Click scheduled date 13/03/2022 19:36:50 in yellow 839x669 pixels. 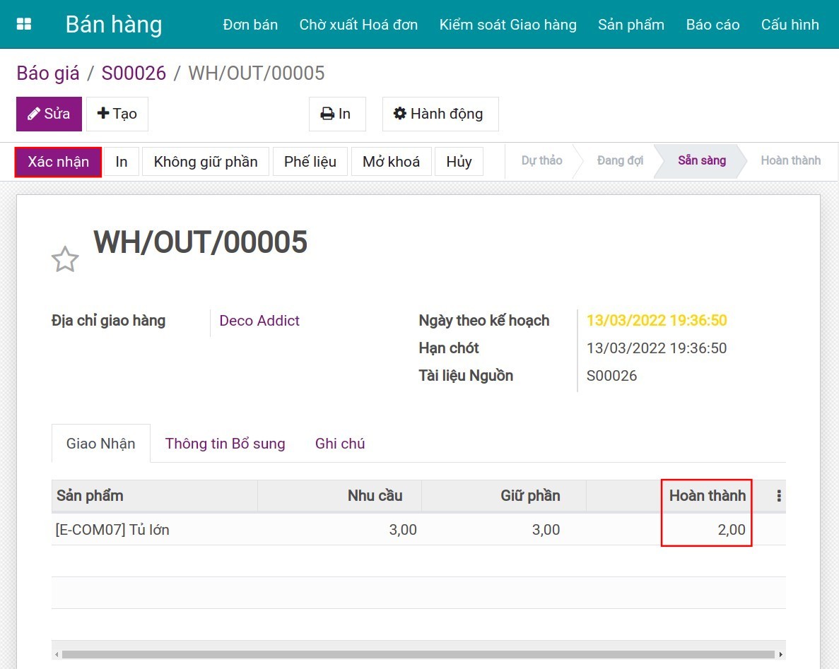tap(657, 320)
